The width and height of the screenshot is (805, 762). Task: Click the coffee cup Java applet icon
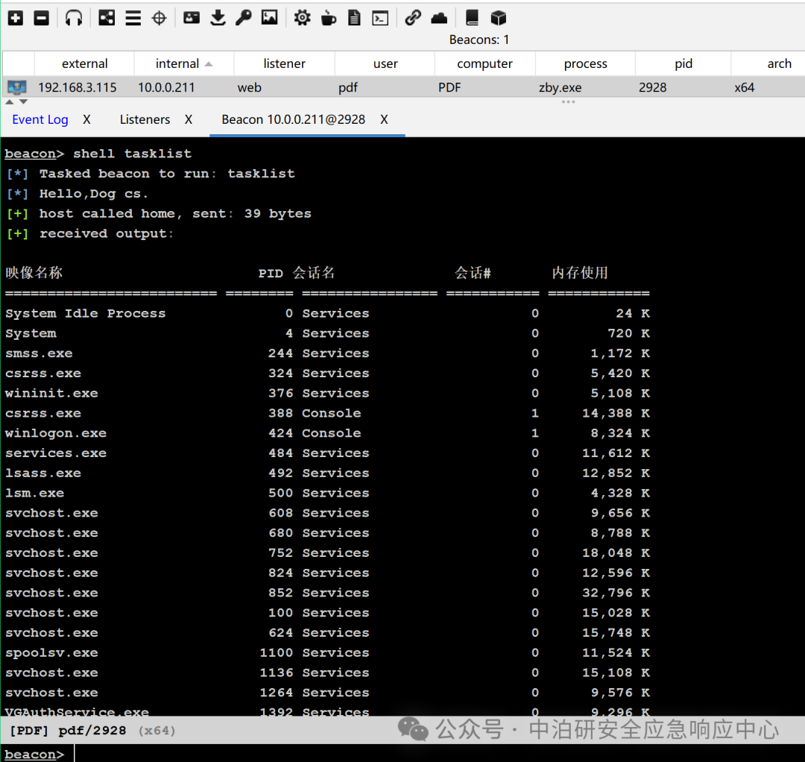click(x=328, y=19)
